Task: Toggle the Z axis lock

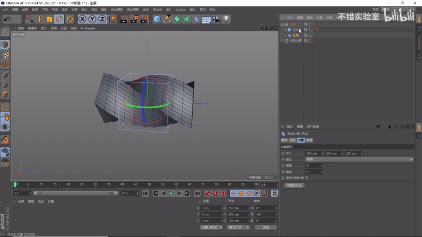Action: [102, 19]
